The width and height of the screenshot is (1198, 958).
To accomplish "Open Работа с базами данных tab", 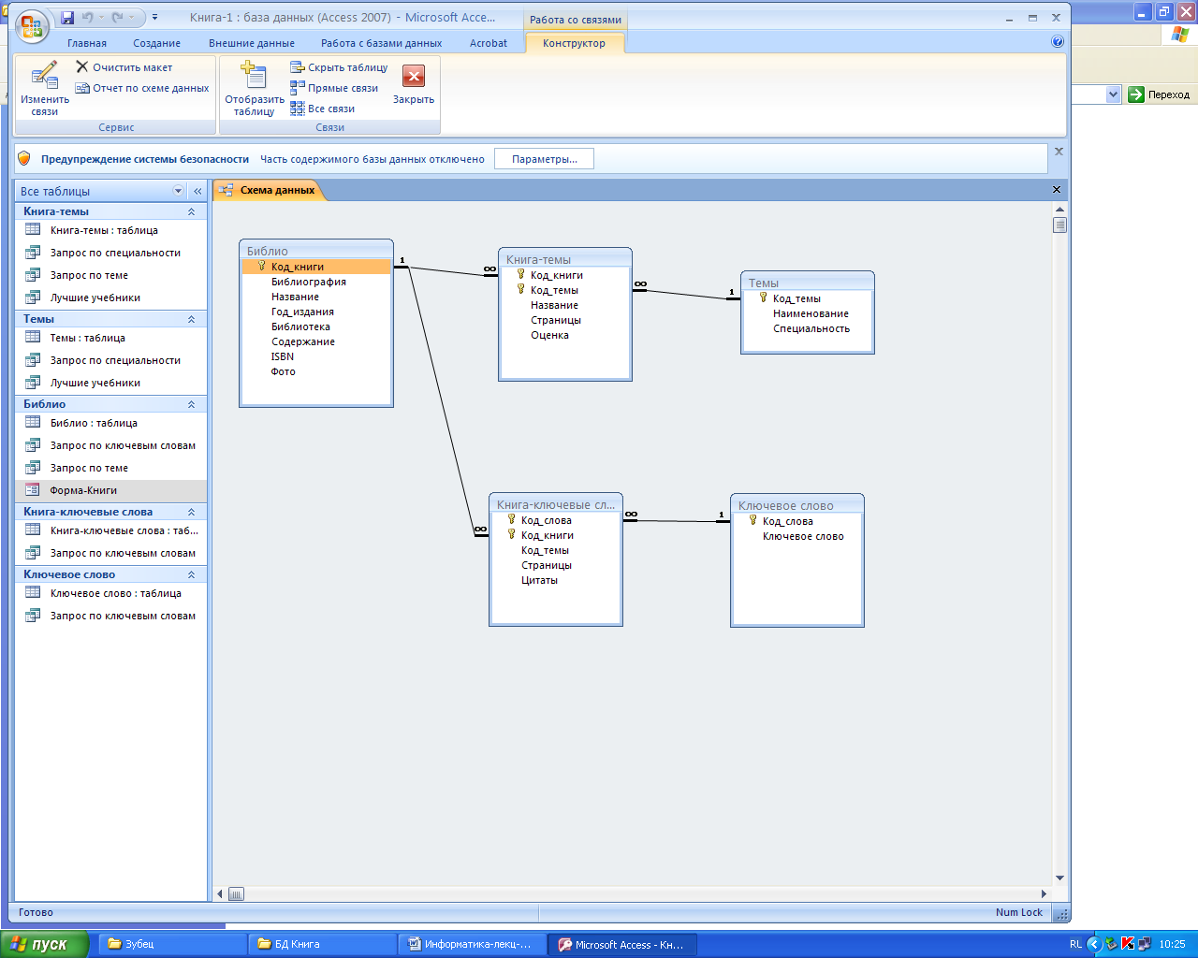I will click(x=381, y=43).
